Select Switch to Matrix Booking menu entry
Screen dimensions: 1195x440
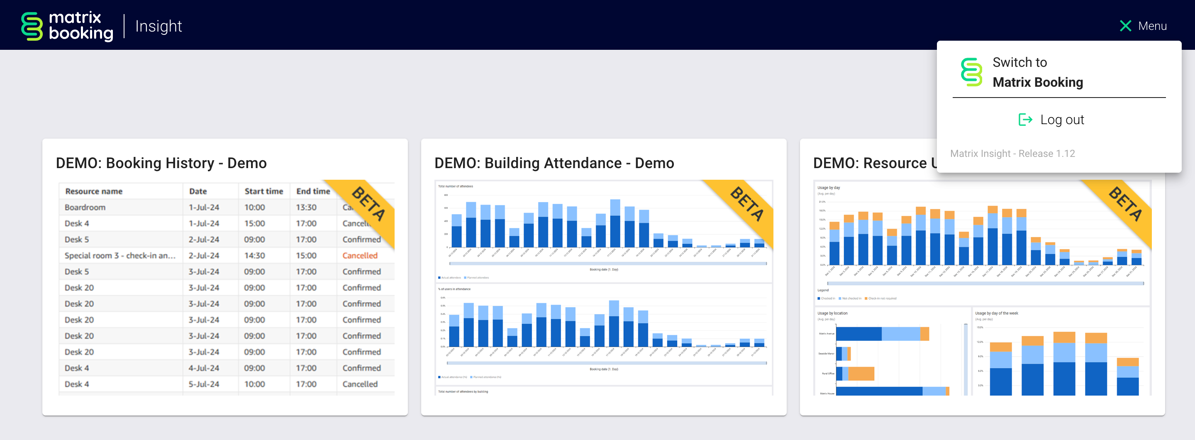[x=1037, y=72]
